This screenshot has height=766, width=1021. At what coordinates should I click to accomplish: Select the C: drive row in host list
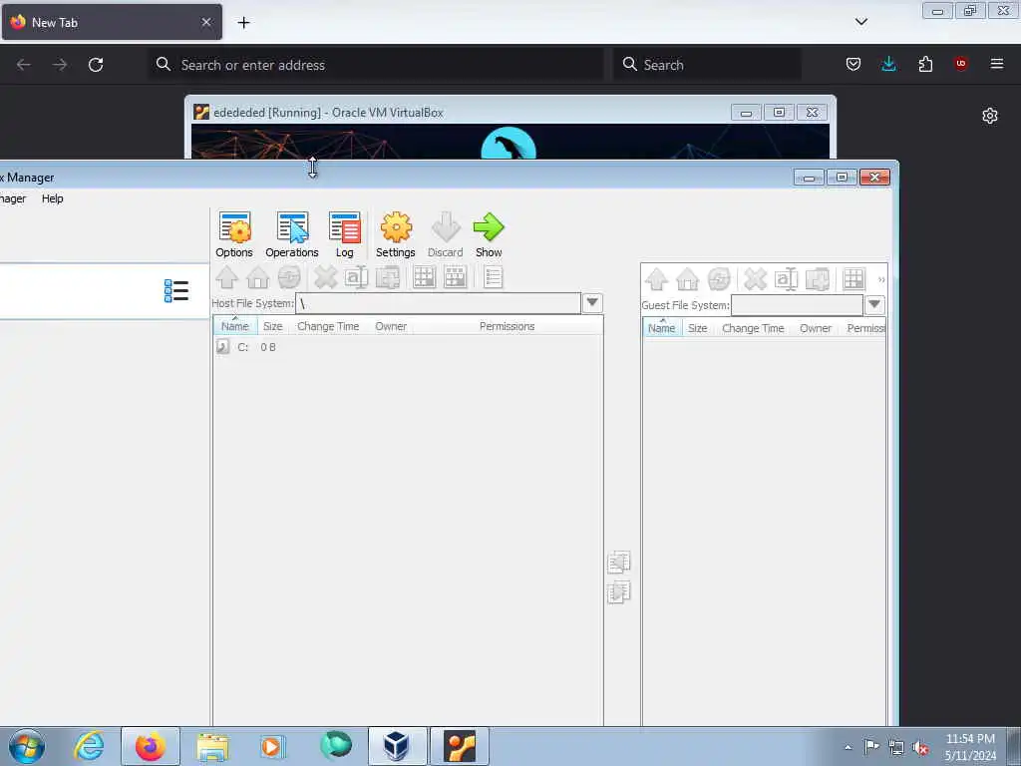click(x=408, y=346)
